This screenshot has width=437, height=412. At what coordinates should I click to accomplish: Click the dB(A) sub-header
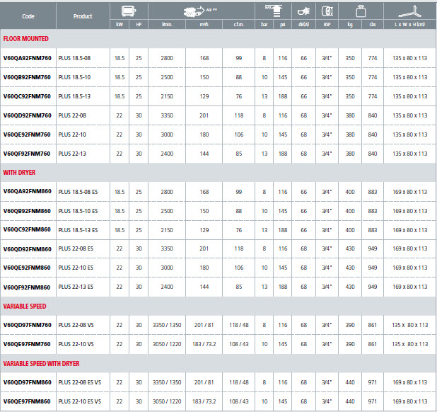(303, 25)
